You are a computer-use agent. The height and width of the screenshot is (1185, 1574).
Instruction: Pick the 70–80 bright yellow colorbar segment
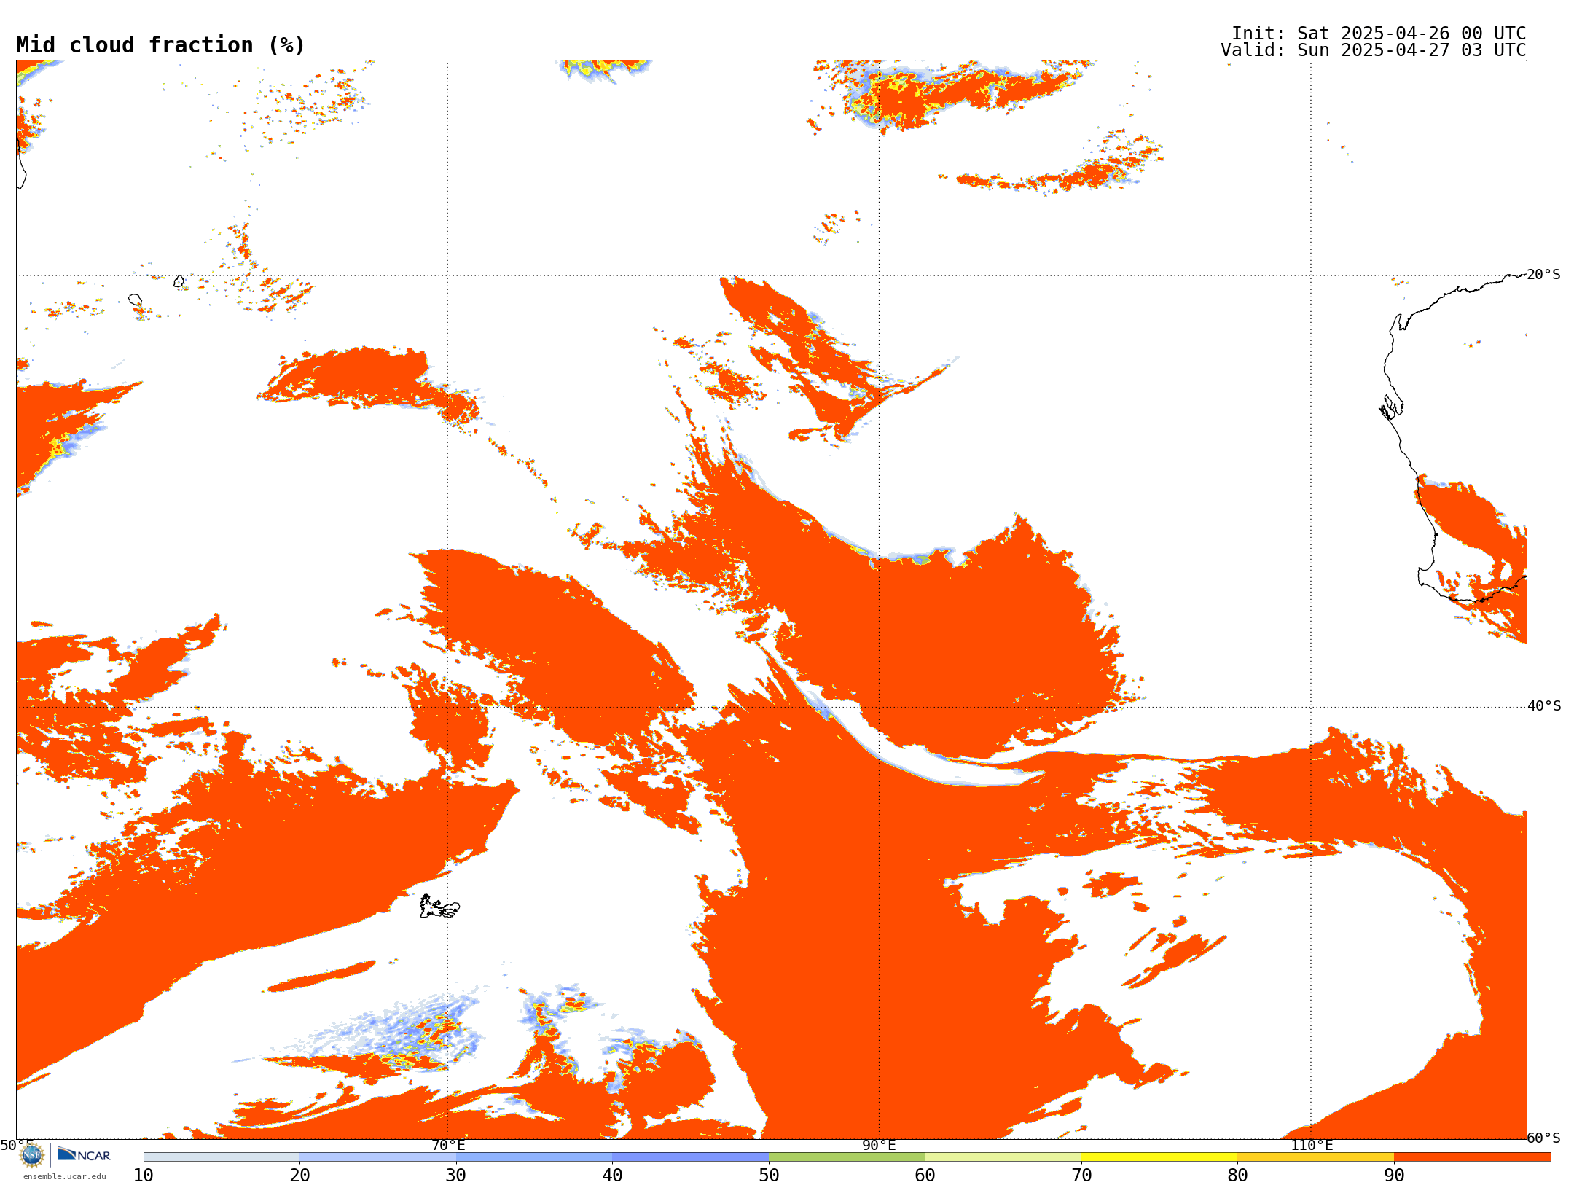[1159, 1157]
